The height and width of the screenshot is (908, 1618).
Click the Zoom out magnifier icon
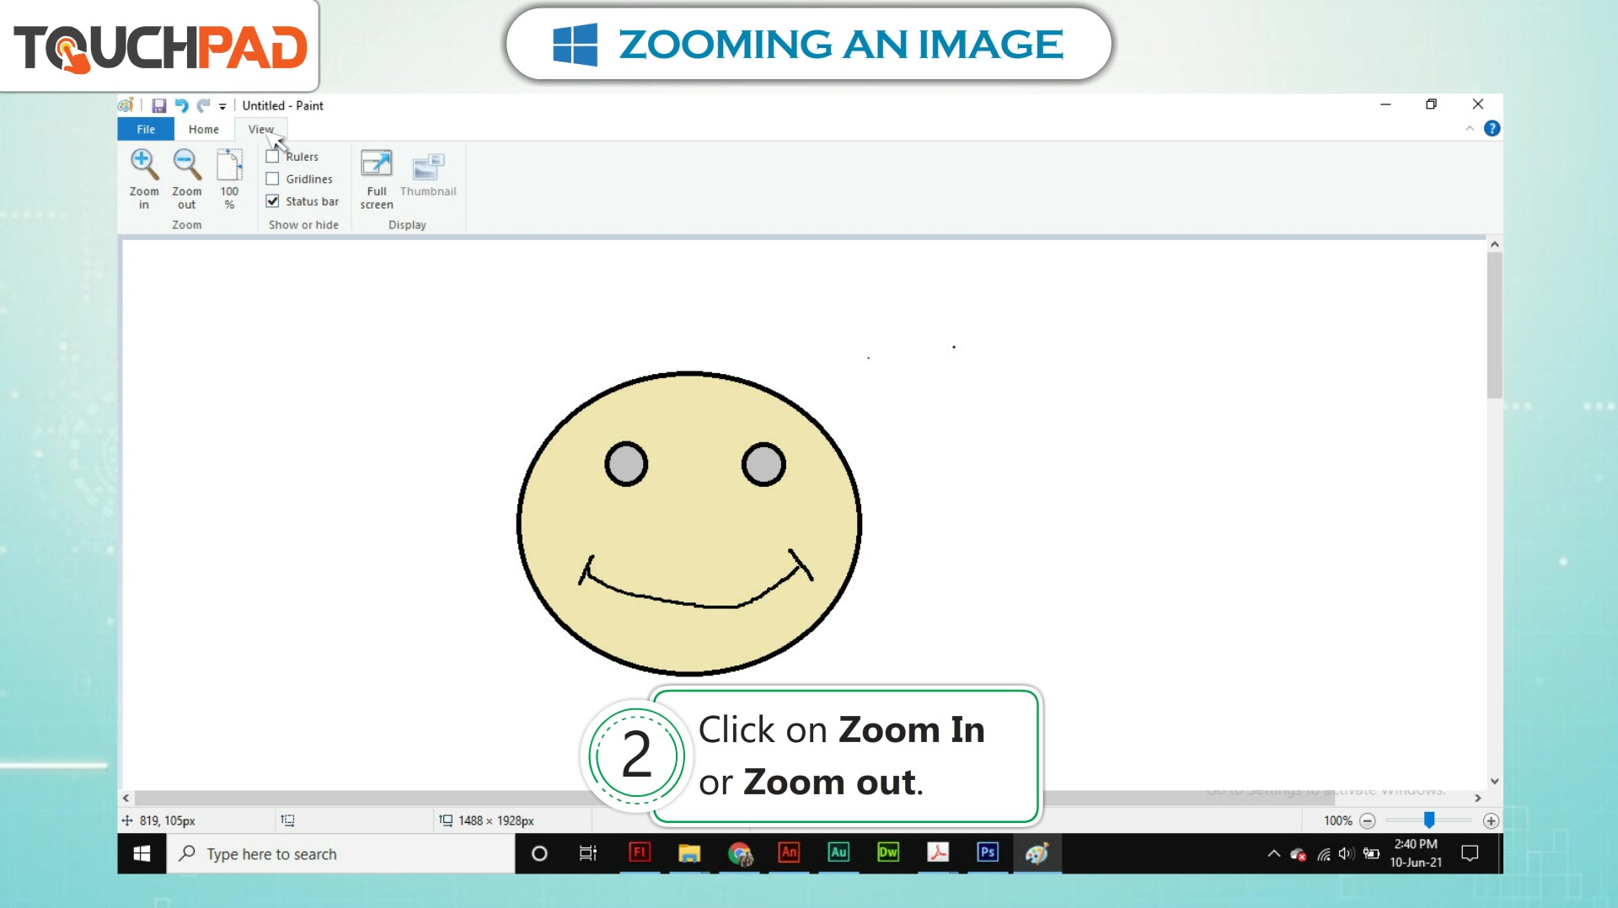(x=186, y=164)
